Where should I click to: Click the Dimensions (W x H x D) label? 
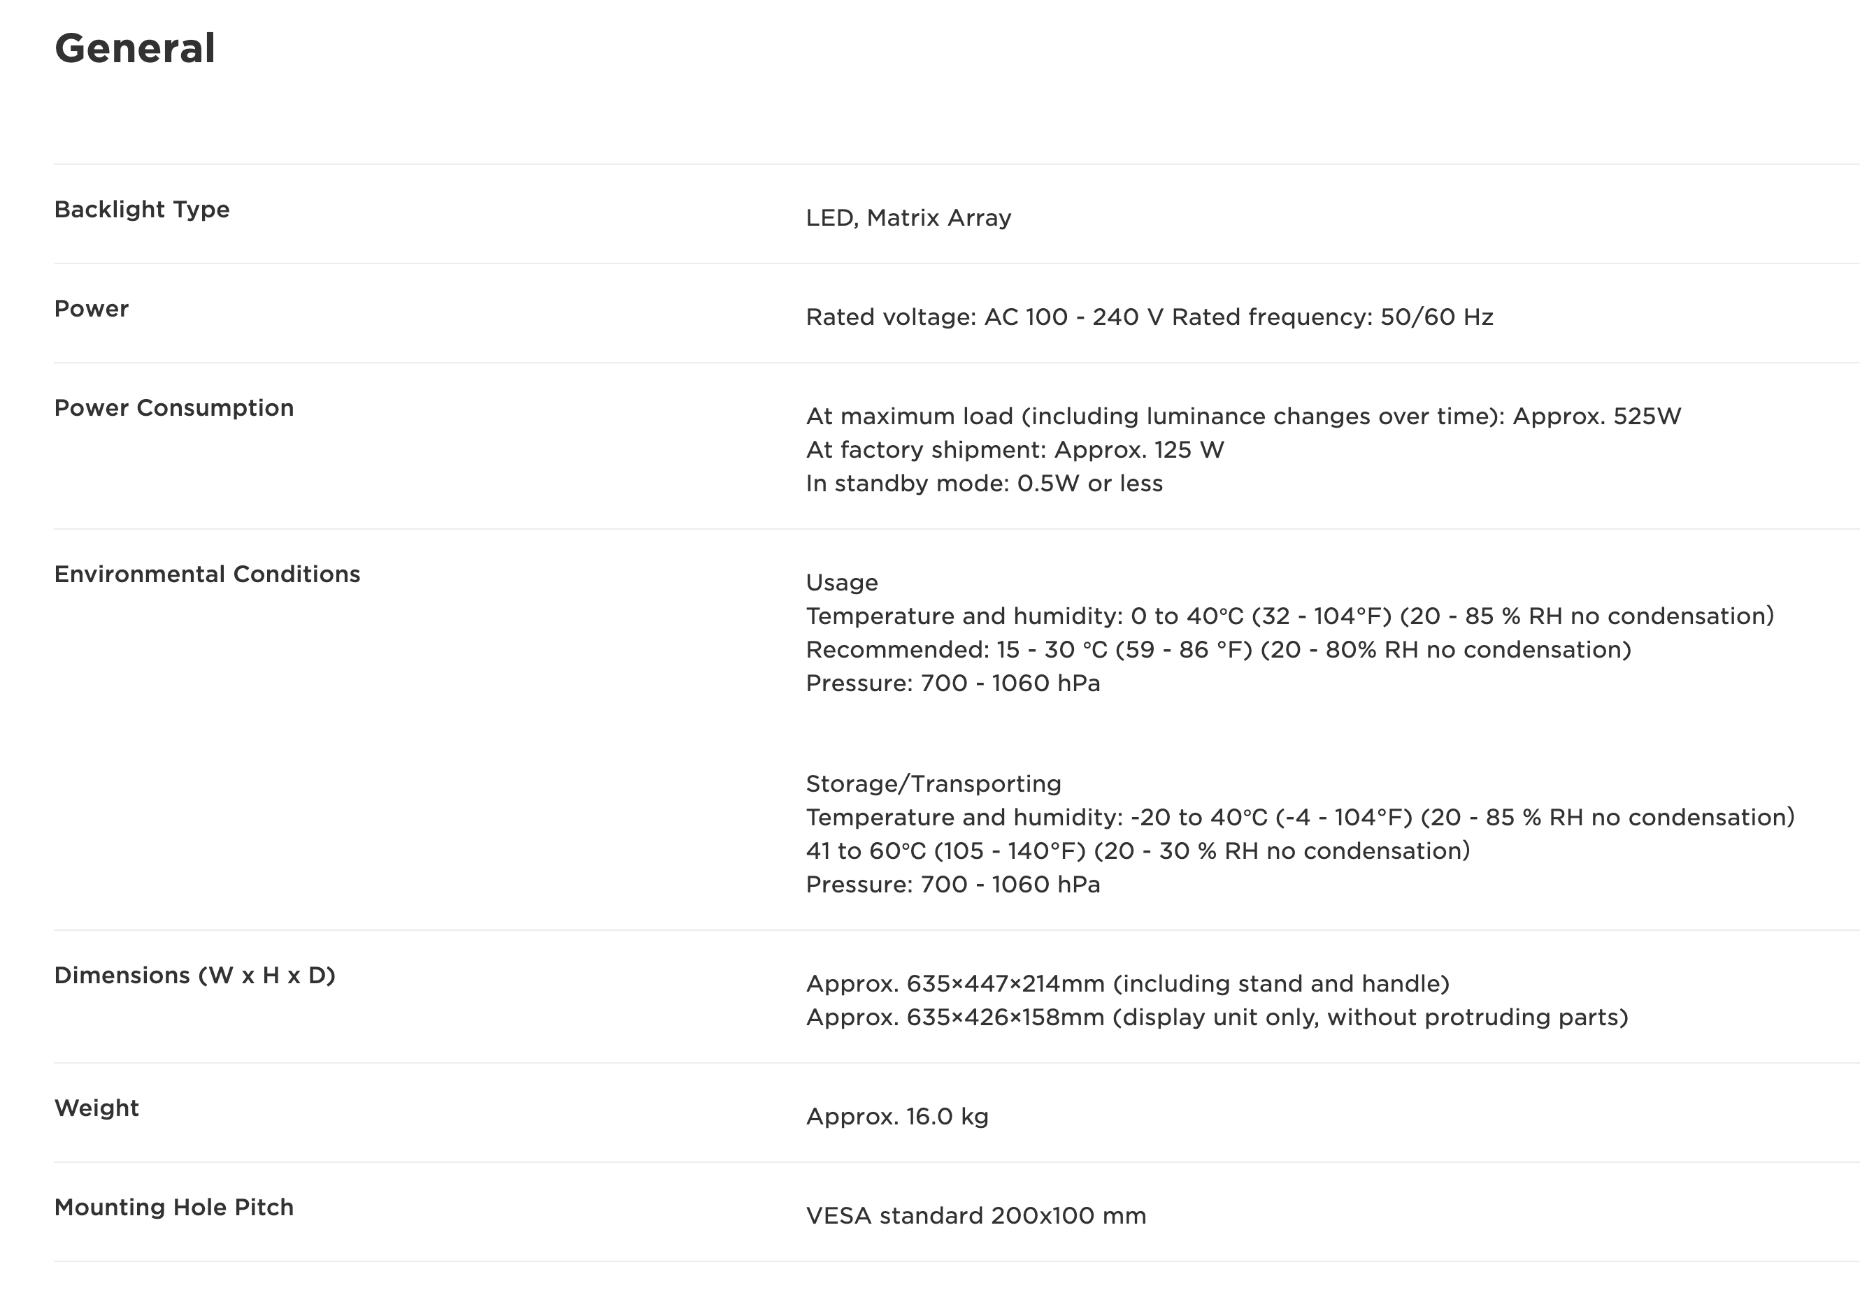[x=194, y=976]
